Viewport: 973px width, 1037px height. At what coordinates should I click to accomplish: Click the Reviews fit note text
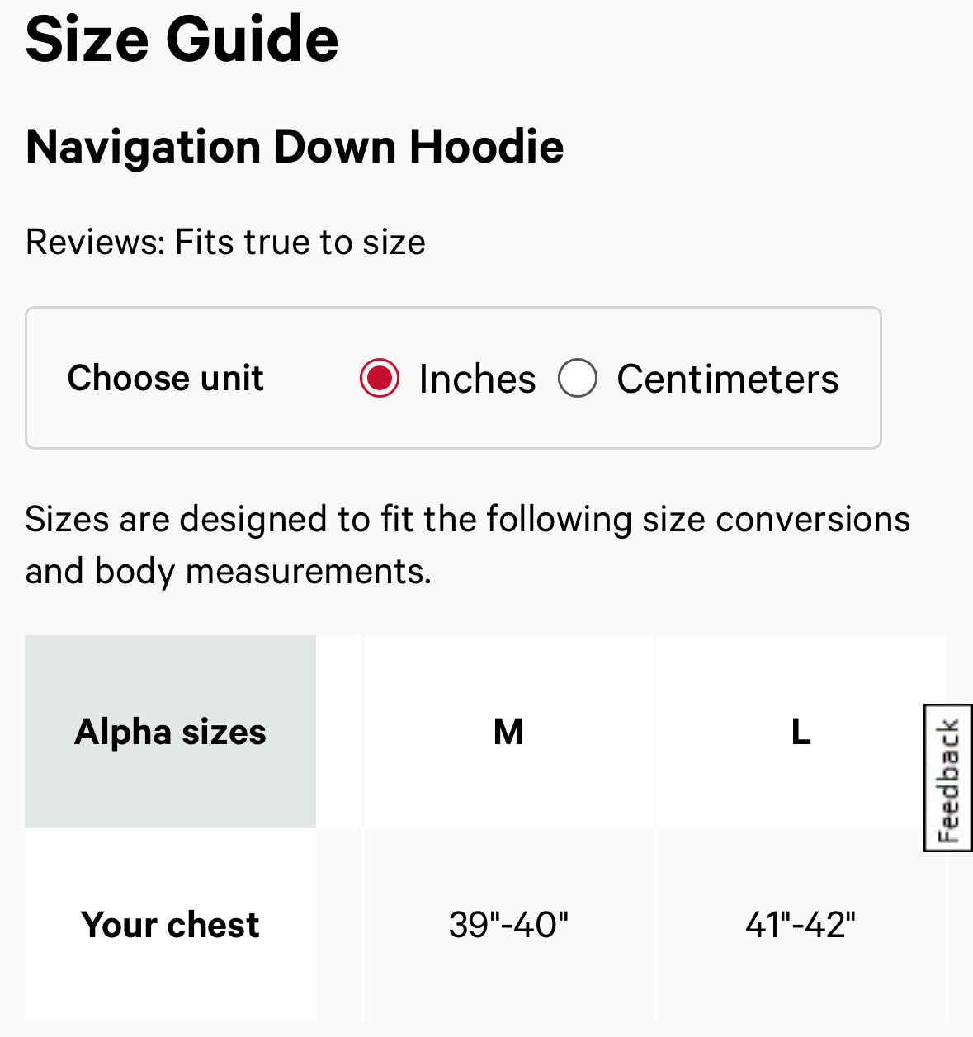tap(225, 242)
